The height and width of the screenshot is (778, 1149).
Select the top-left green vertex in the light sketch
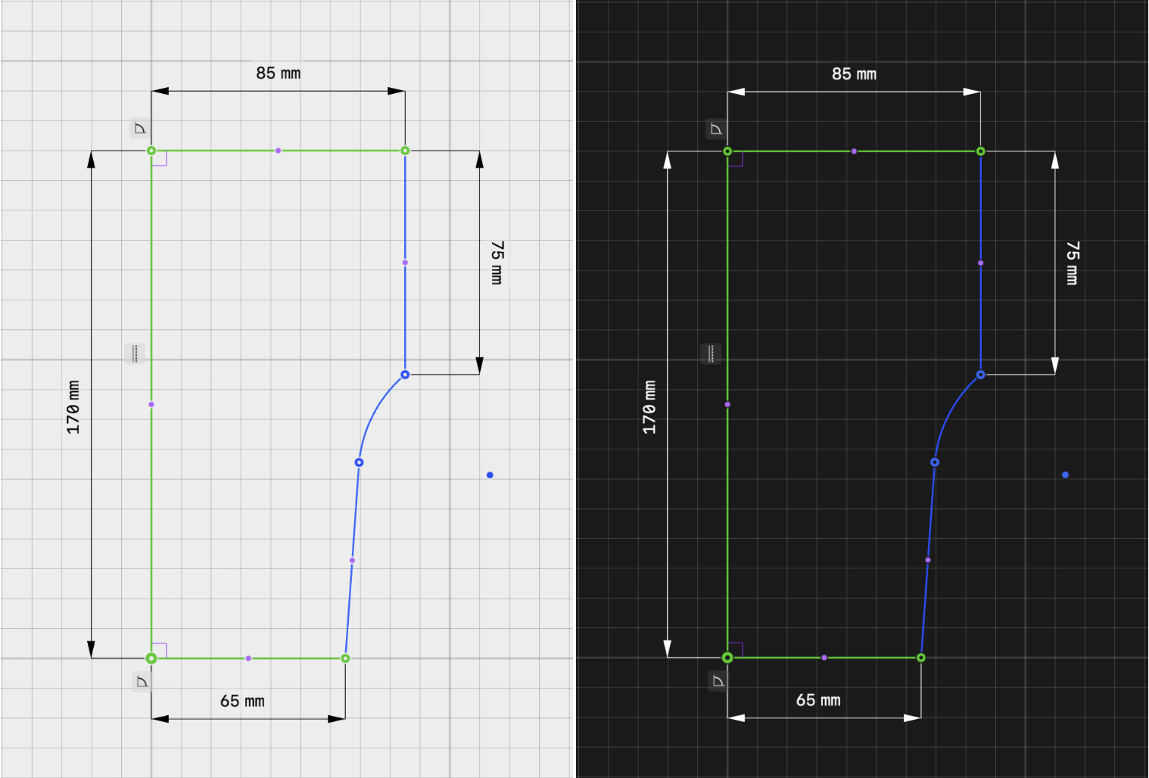pyautogui.click(x=151, y=151)
